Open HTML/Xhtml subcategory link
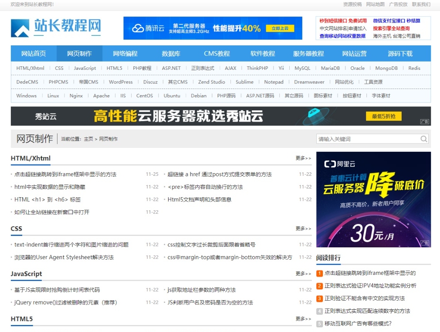 tap(30, 68)
